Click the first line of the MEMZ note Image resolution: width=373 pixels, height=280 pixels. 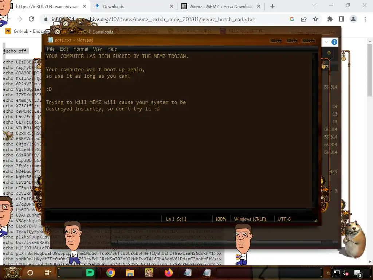[117, 56]
